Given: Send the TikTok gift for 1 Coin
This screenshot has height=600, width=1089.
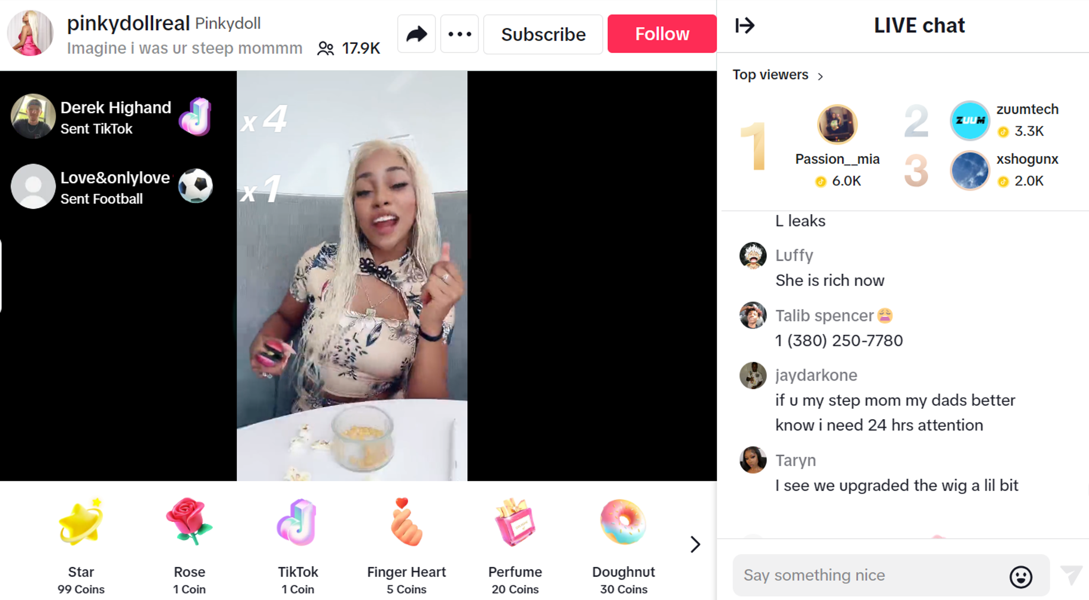Looking at the screenshot, I should tap(298, 546).
